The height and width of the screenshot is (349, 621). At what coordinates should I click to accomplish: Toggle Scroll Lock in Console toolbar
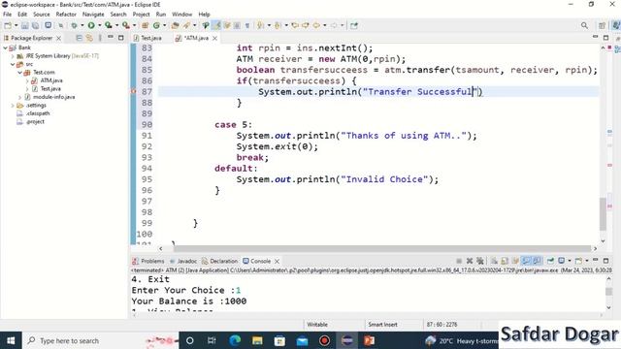pyautogui.click(x=505, y=261)
